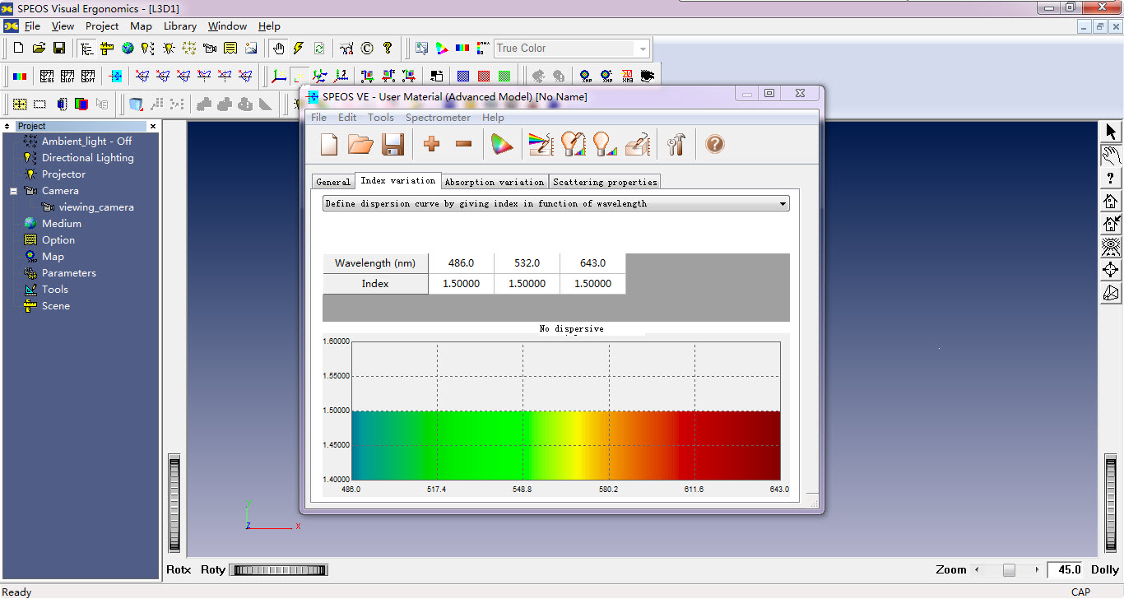Click the red square view icon
This screenshot has width=1124, height=599.
tap(484, 77)
